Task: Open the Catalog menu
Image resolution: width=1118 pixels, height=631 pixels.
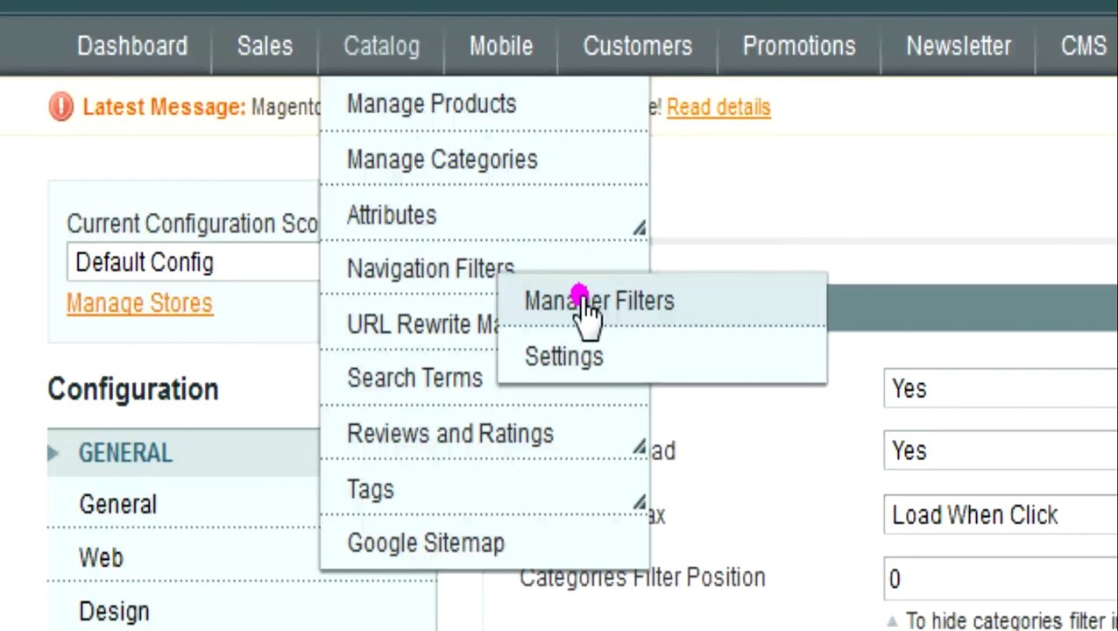Action: coord(381,46)
